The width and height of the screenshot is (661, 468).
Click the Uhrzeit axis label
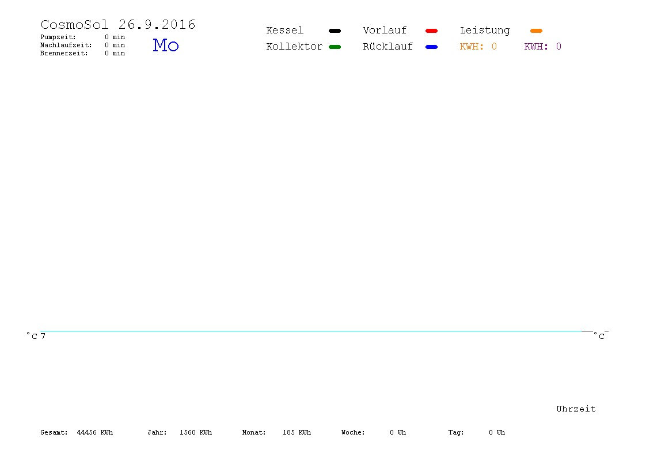click(x=576, y=409)
